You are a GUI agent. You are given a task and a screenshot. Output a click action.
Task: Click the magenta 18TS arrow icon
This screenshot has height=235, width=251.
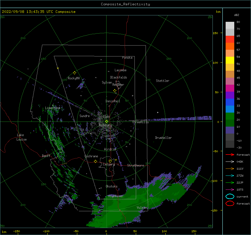tap(230, 190)
